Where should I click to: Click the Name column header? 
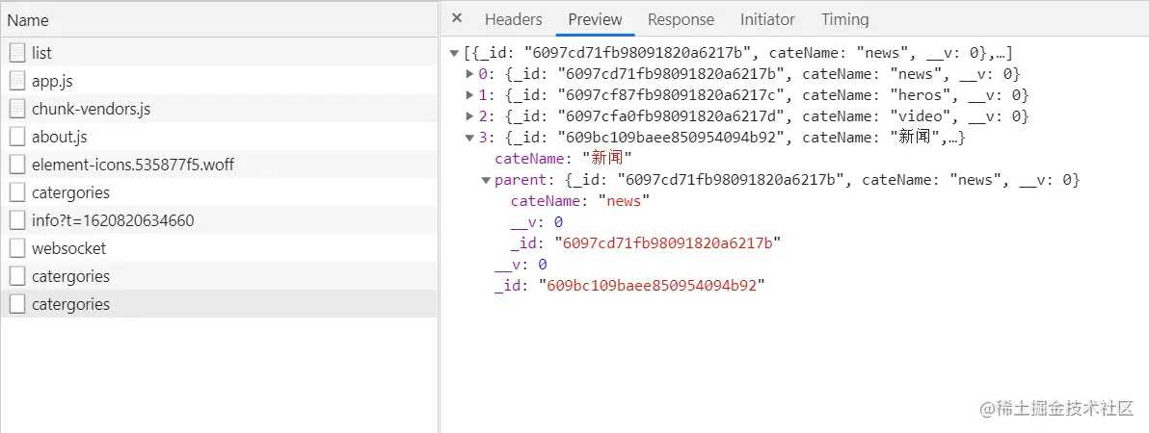coord(219,20)
